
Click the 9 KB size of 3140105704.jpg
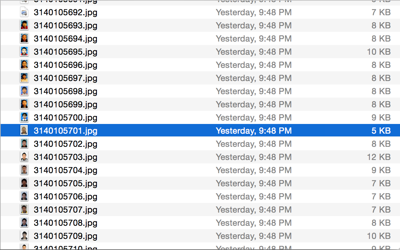[x=381, y=170]
